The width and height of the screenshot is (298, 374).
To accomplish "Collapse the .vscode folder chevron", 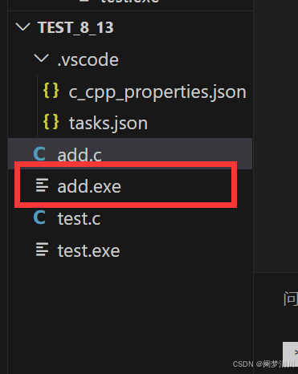I will click(x=42, y=59).
